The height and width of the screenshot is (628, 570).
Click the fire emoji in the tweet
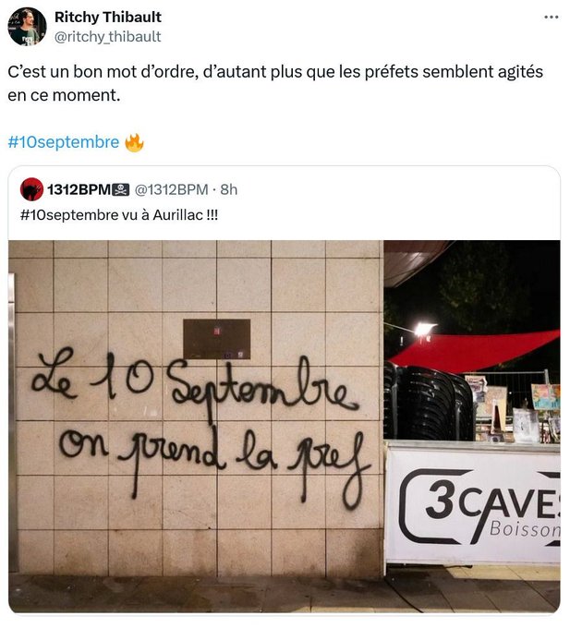134,142
